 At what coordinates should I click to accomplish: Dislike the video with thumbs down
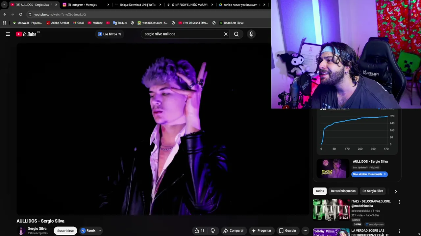tap(213, 231)
